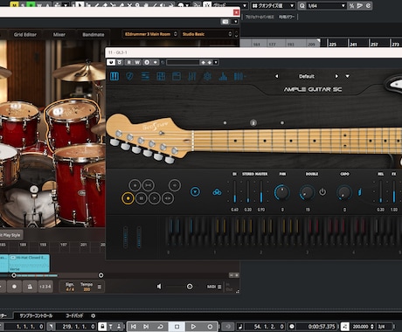The width and height of the screenshot is (402, 332).
Task: Switch to the Bandmate tab in EZdrummer
Action: pyautogui.click(x=94, y=34)
